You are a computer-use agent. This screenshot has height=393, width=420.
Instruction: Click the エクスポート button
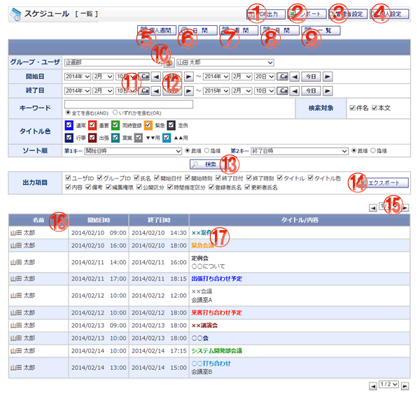(x=383, y=183)
